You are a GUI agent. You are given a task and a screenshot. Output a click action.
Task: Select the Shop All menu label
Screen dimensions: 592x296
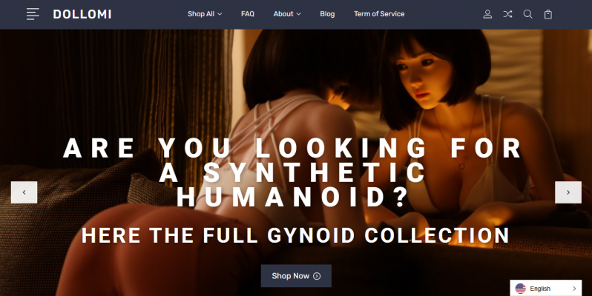201,14
